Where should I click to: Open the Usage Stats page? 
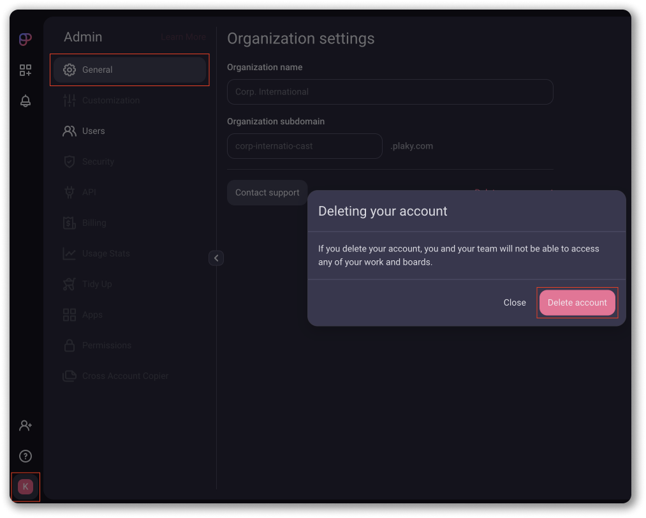[x=105, y=253]
